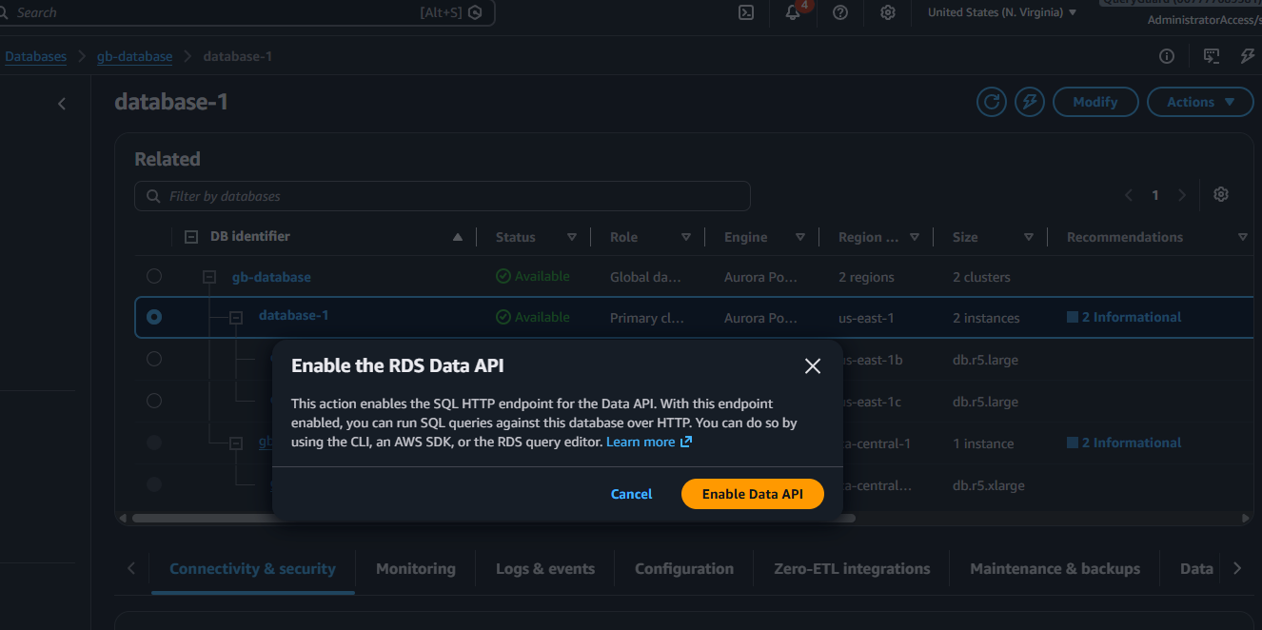
Task: Open the Learn more link in the dialog
Action: [x=649, y=443]
